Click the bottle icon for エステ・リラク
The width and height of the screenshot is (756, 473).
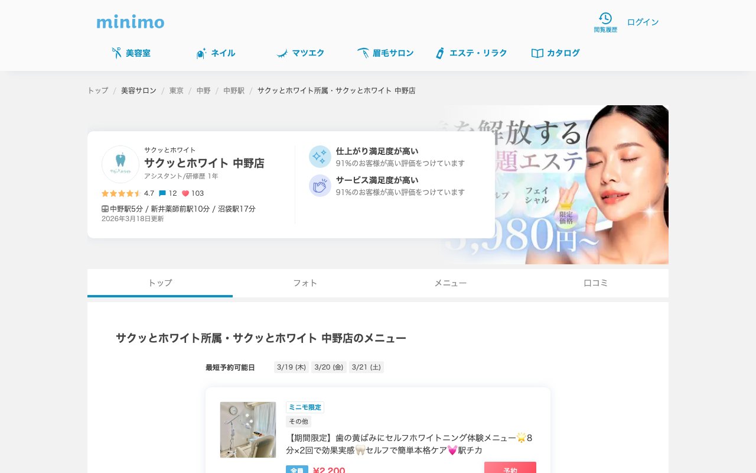tap(439, 53)
